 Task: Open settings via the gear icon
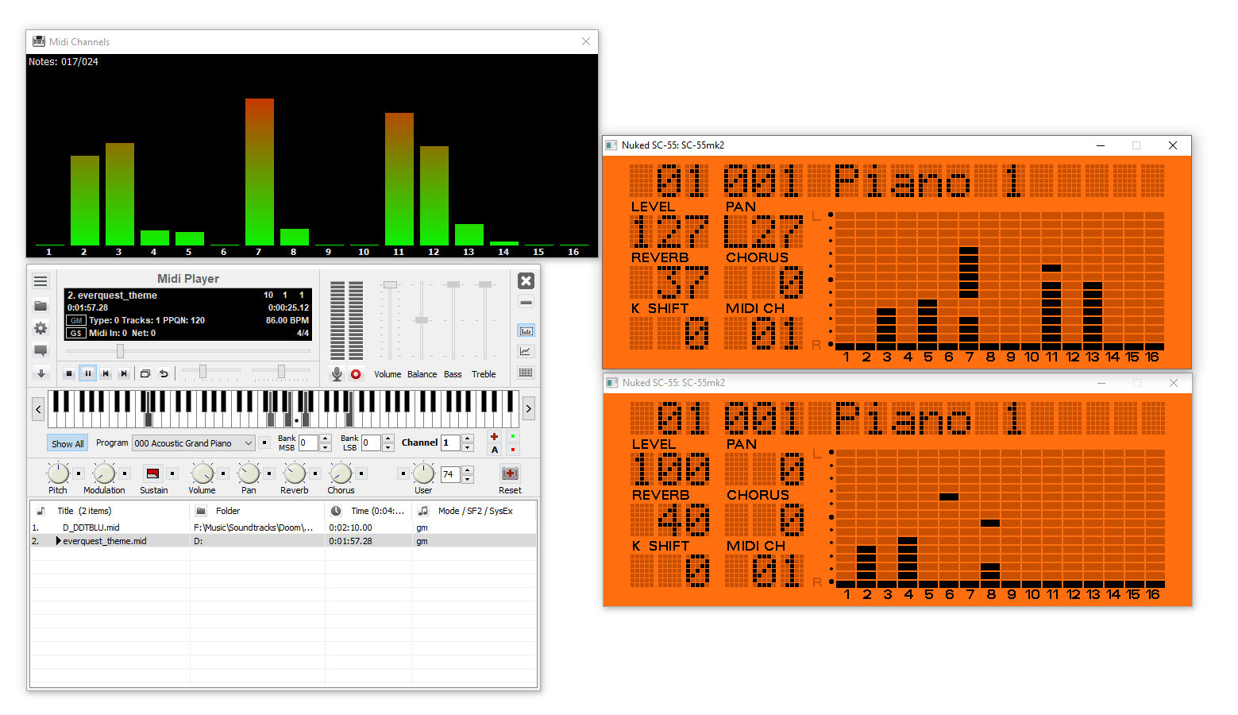point(40,328)
